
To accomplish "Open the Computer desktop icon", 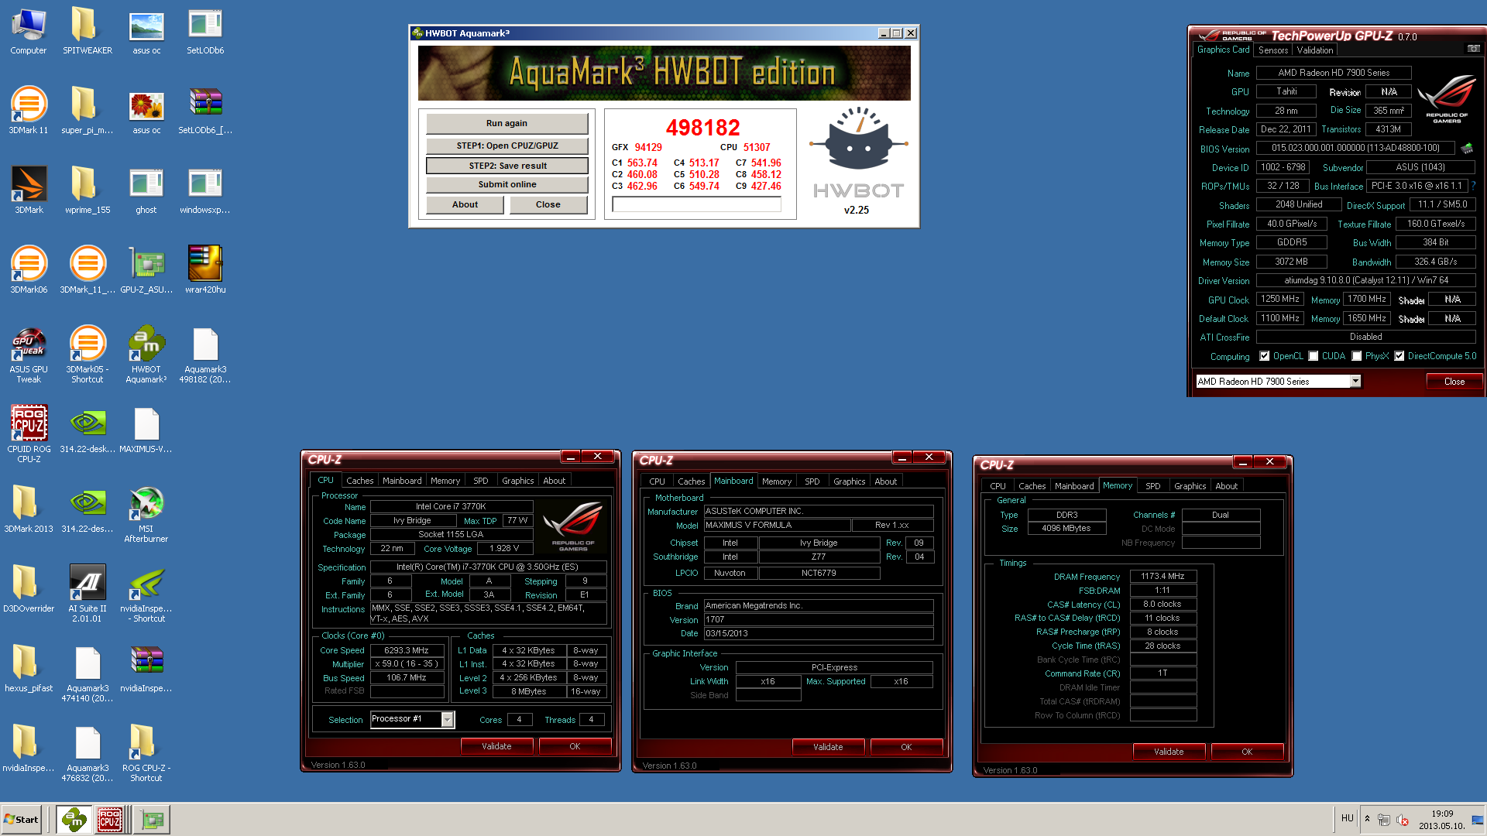I will coord(29,31).
